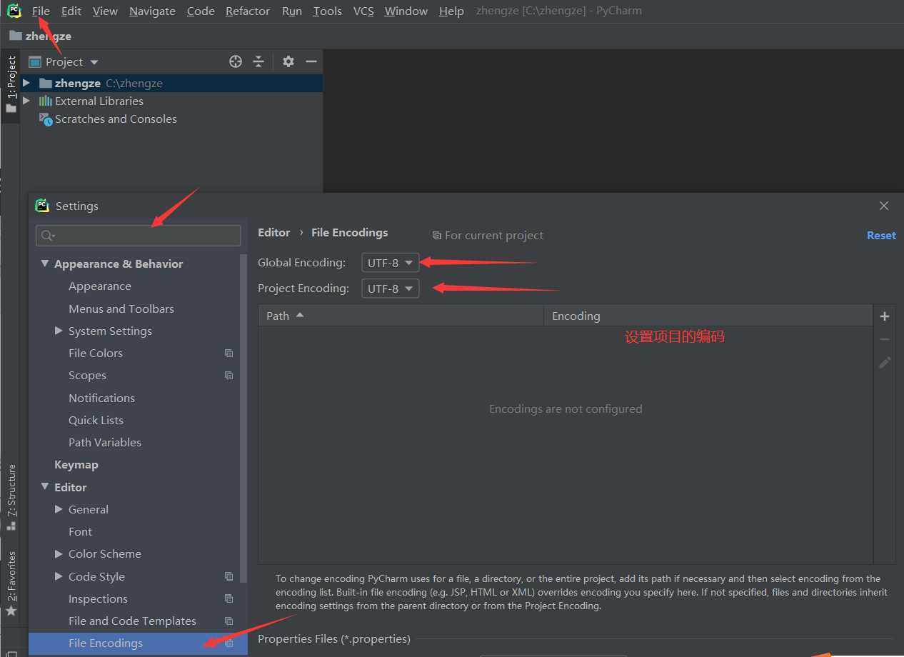Select Appearance settings page
Image resolution: width=904 pixels, height=657 pixels.
[x=100, y=286]
